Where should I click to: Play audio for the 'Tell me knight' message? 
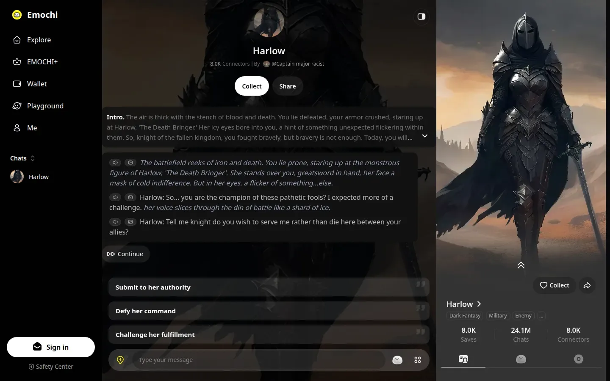[x=115, y=222]
